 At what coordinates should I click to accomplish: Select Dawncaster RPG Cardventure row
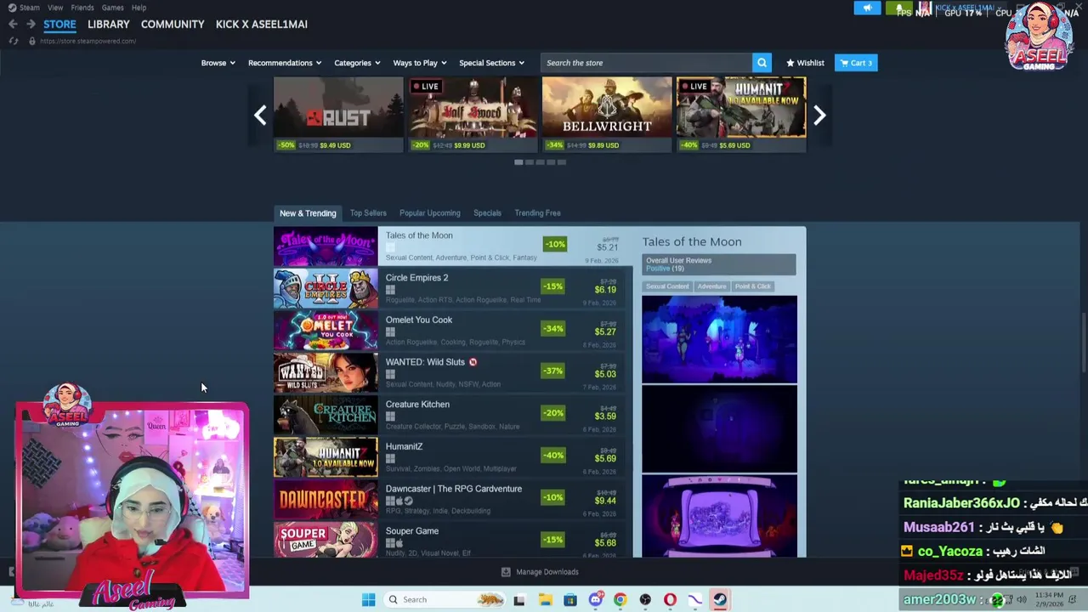coord(453,500)
